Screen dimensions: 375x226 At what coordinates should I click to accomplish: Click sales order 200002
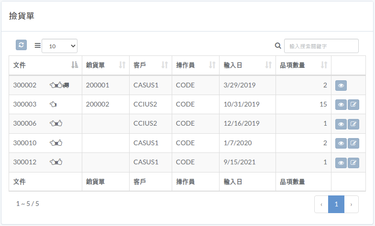(98, 104)
